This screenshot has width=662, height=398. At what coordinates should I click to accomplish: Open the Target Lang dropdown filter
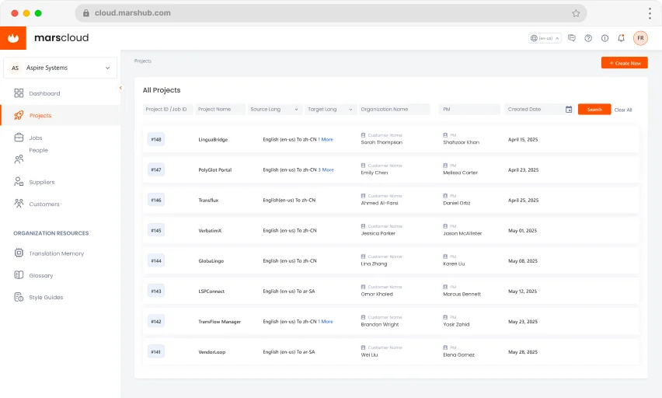330,110
